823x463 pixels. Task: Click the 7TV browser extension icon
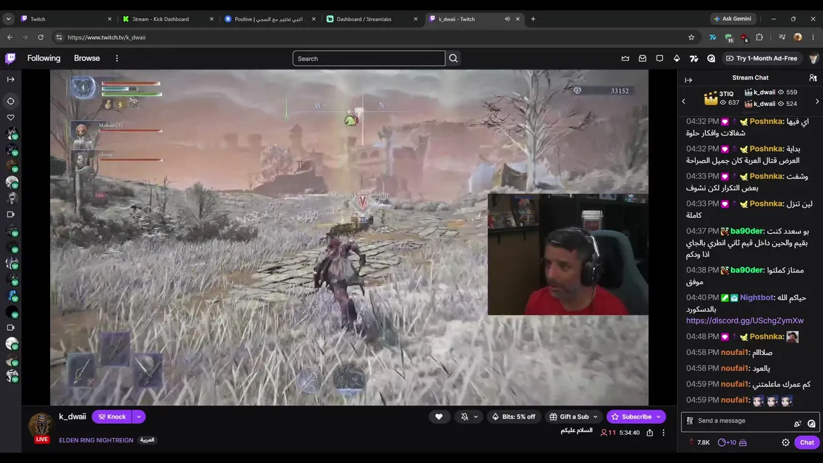(712, 37)
